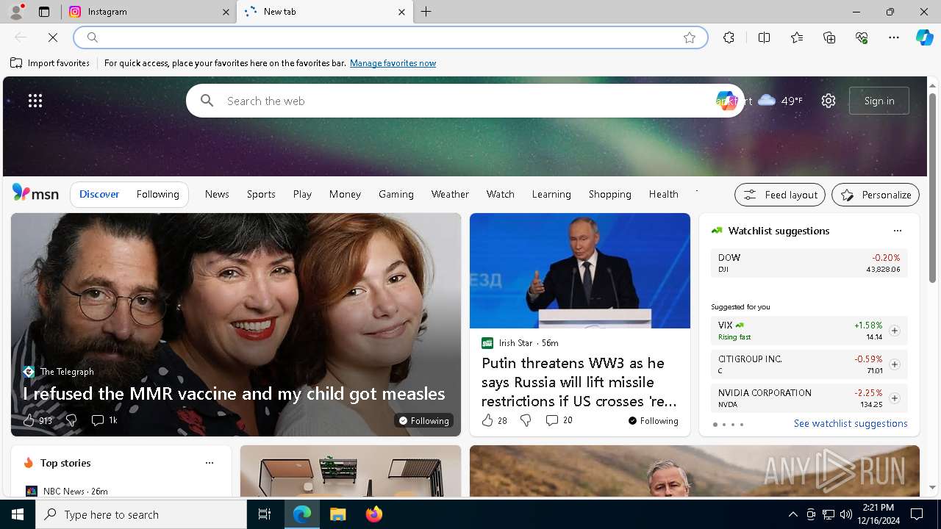Open Browser essentials heart icon

coord(862,37)
